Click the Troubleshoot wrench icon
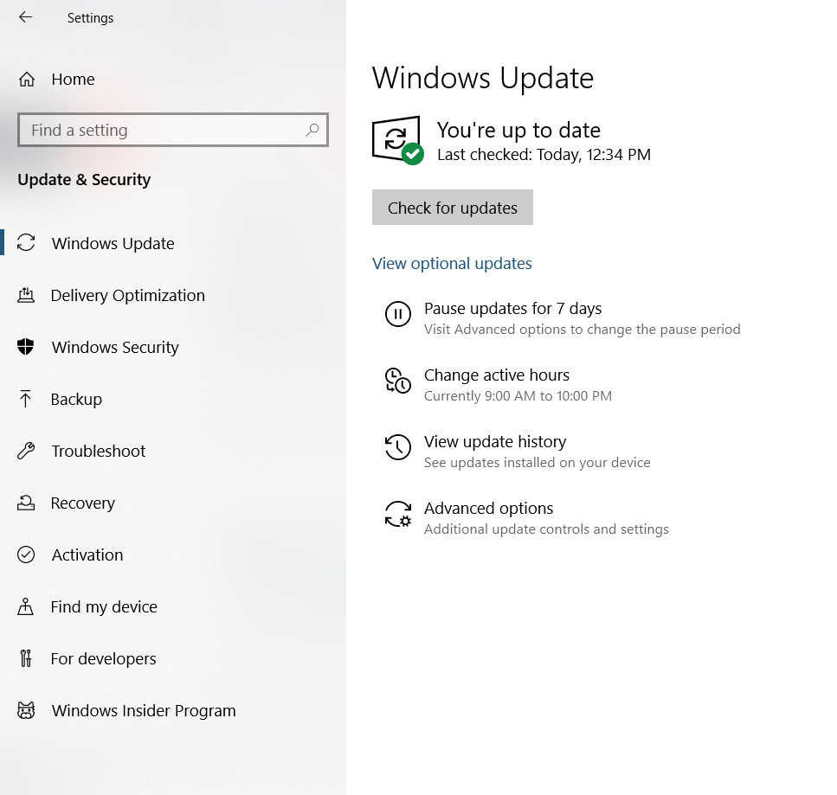This screenshot has height=795, width=837. click(26, 451)
